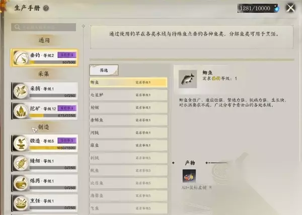Image resolution: width=302 pixels, height=215 pixels.
Task: Select the 炼药 mortar alchemy icon
Action: (x=21, y=183)
